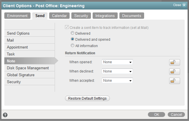Click the lock icon for When accepted
Image resolution: width=189 pixels, height=121 pixels.
(x=174, y=81)
